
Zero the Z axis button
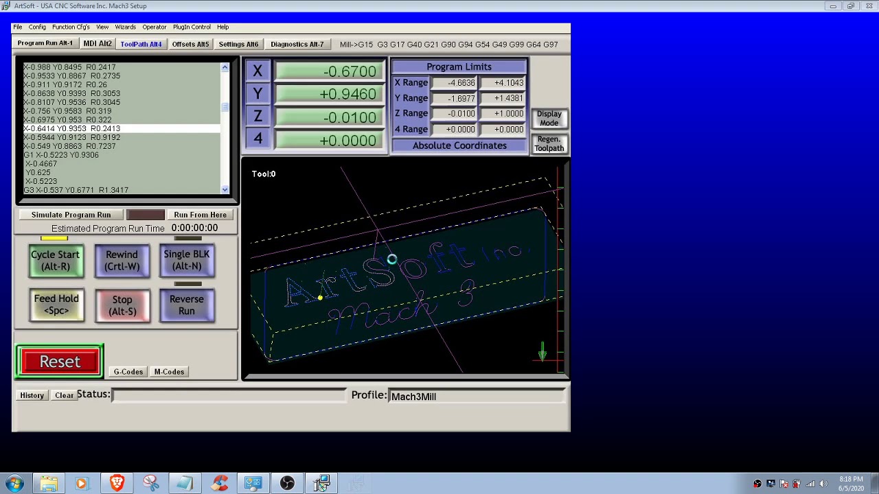[x=258, y=117]
